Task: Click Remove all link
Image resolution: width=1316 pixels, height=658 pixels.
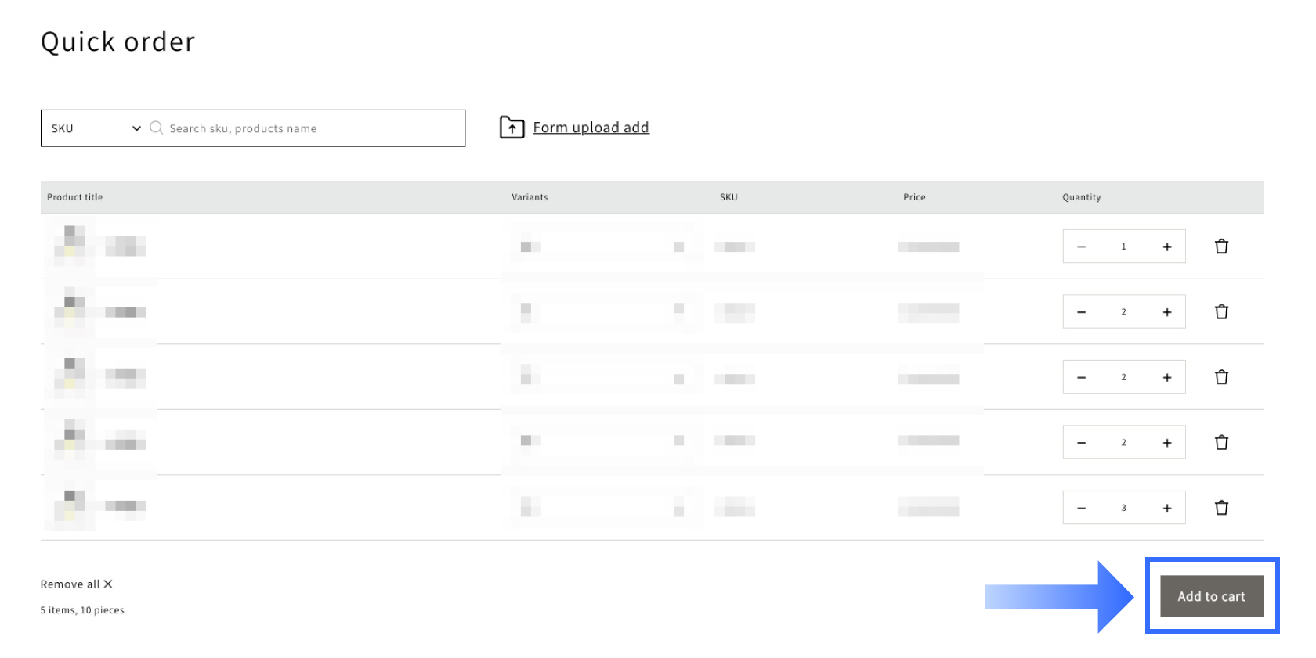Action: point(70,584)
